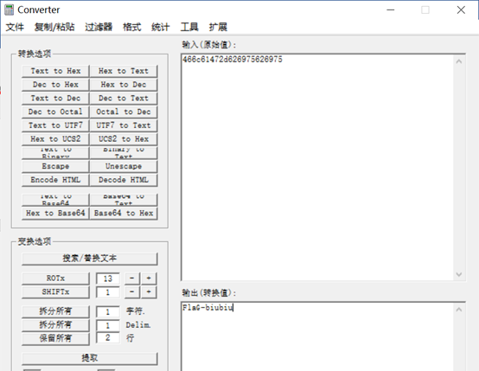Click the Hex to Base64 button

[x=55, y=214]
